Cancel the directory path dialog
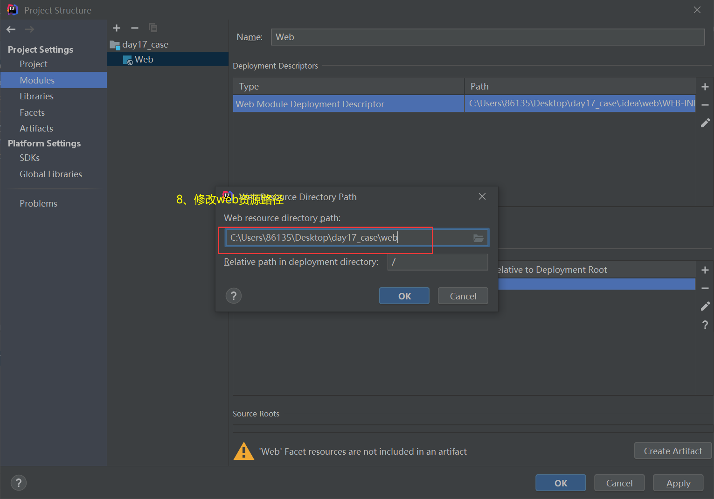The width and height of the screenshot is (714, 499). click(x=463, y=296)
